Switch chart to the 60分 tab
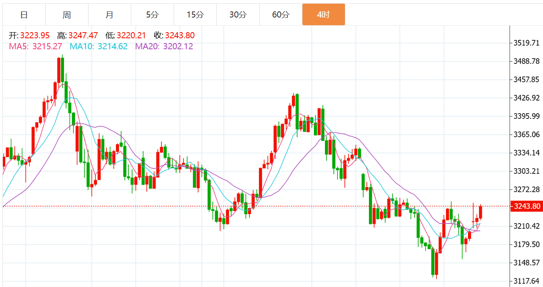 [x=281, y=15]
